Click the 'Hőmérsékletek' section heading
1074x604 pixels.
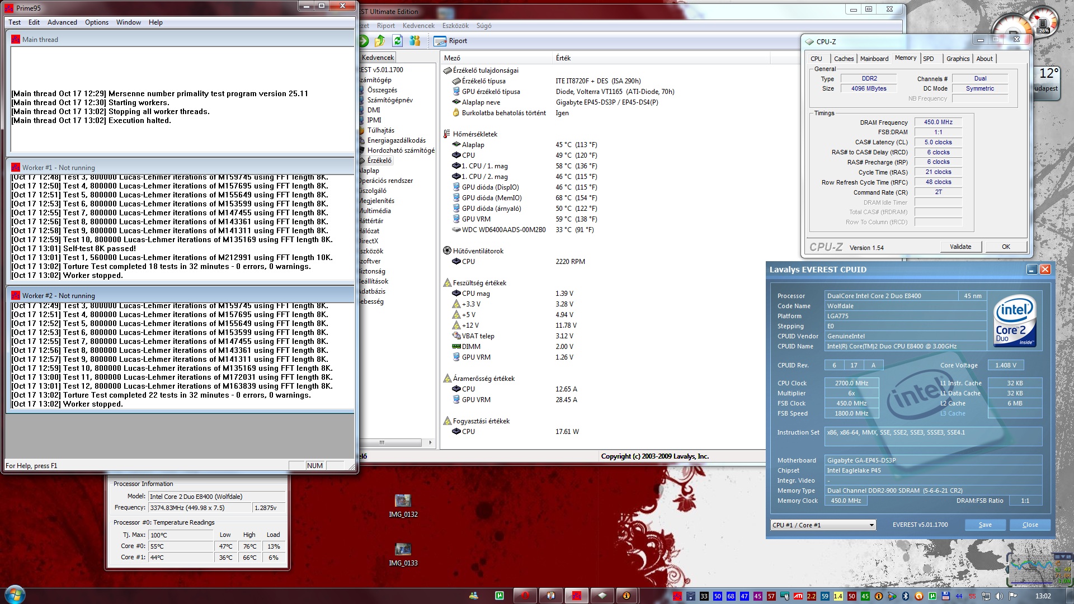[x=475, y=134]
